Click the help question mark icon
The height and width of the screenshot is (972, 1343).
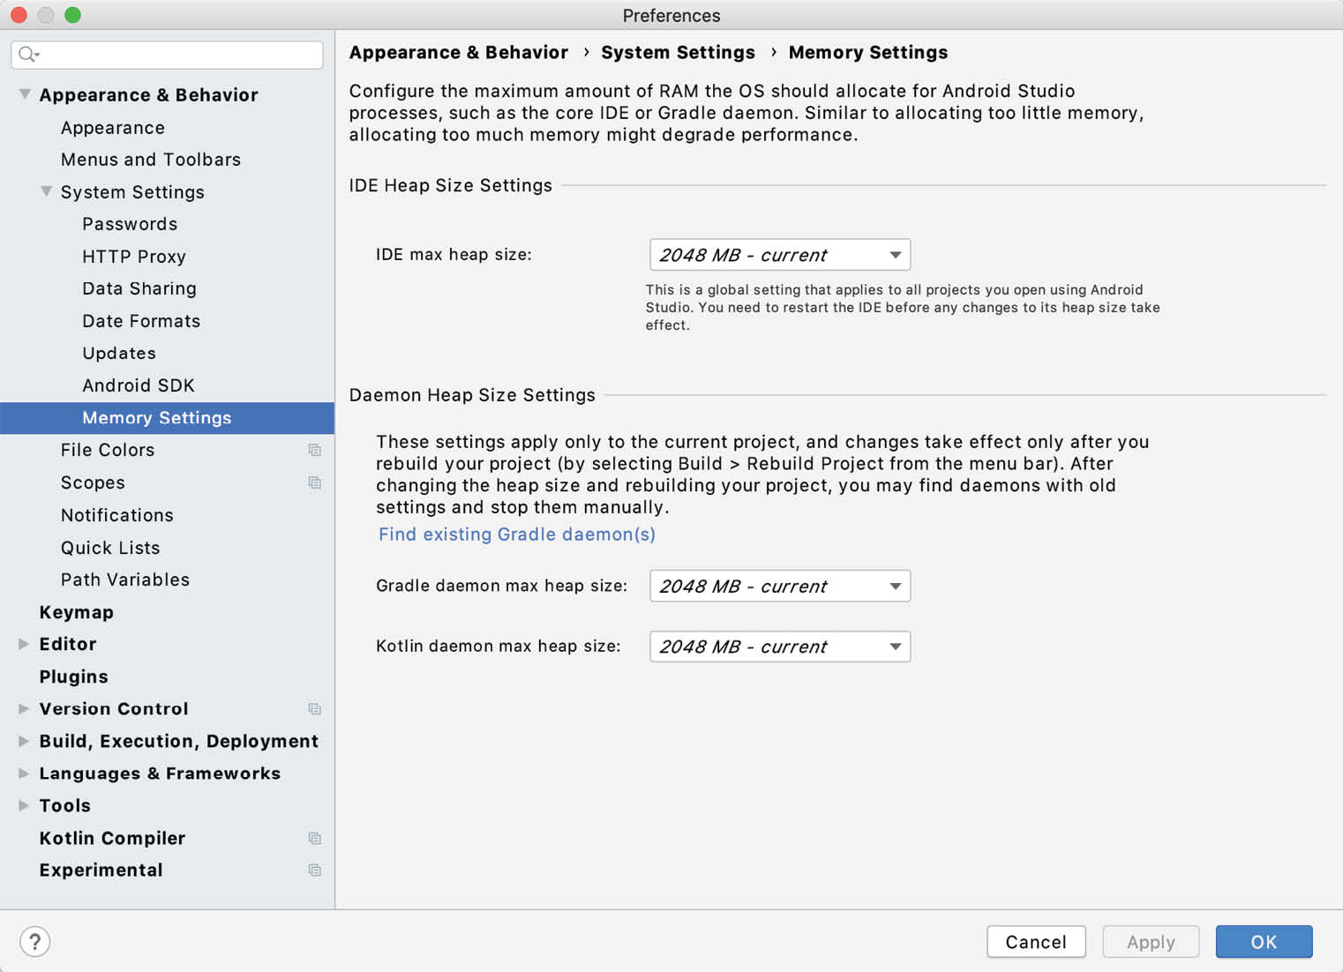(34, 941)
